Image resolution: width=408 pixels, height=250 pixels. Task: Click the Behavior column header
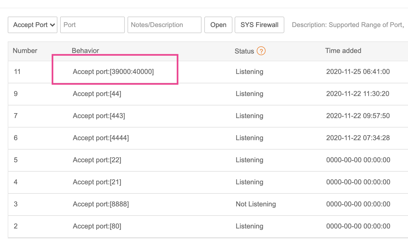click(x=85, y=51)
